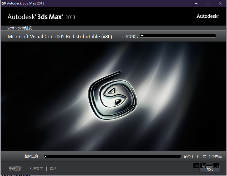Open the 安装帮助 installation help link
The image size is (227, 176).
click(x=16, y=168)
